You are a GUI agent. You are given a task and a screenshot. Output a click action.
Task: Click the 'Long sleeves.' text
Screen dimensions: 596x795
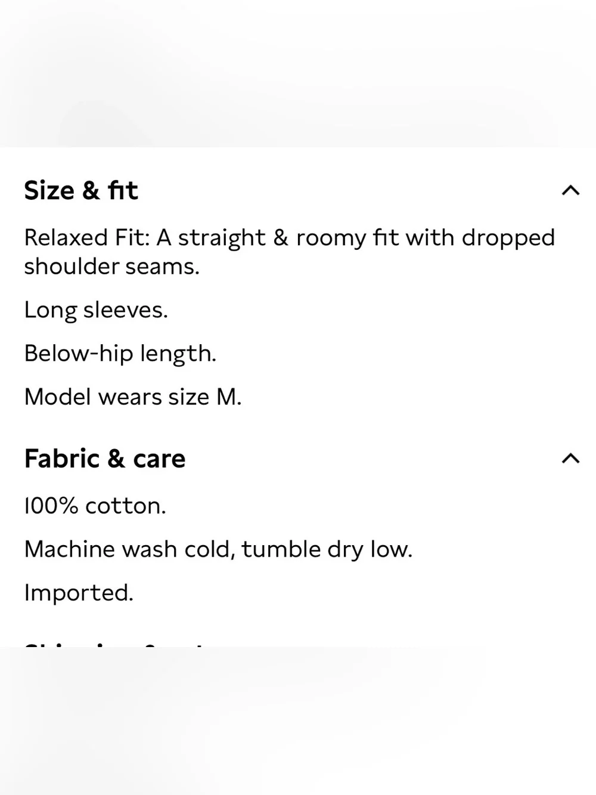point(96,310)
